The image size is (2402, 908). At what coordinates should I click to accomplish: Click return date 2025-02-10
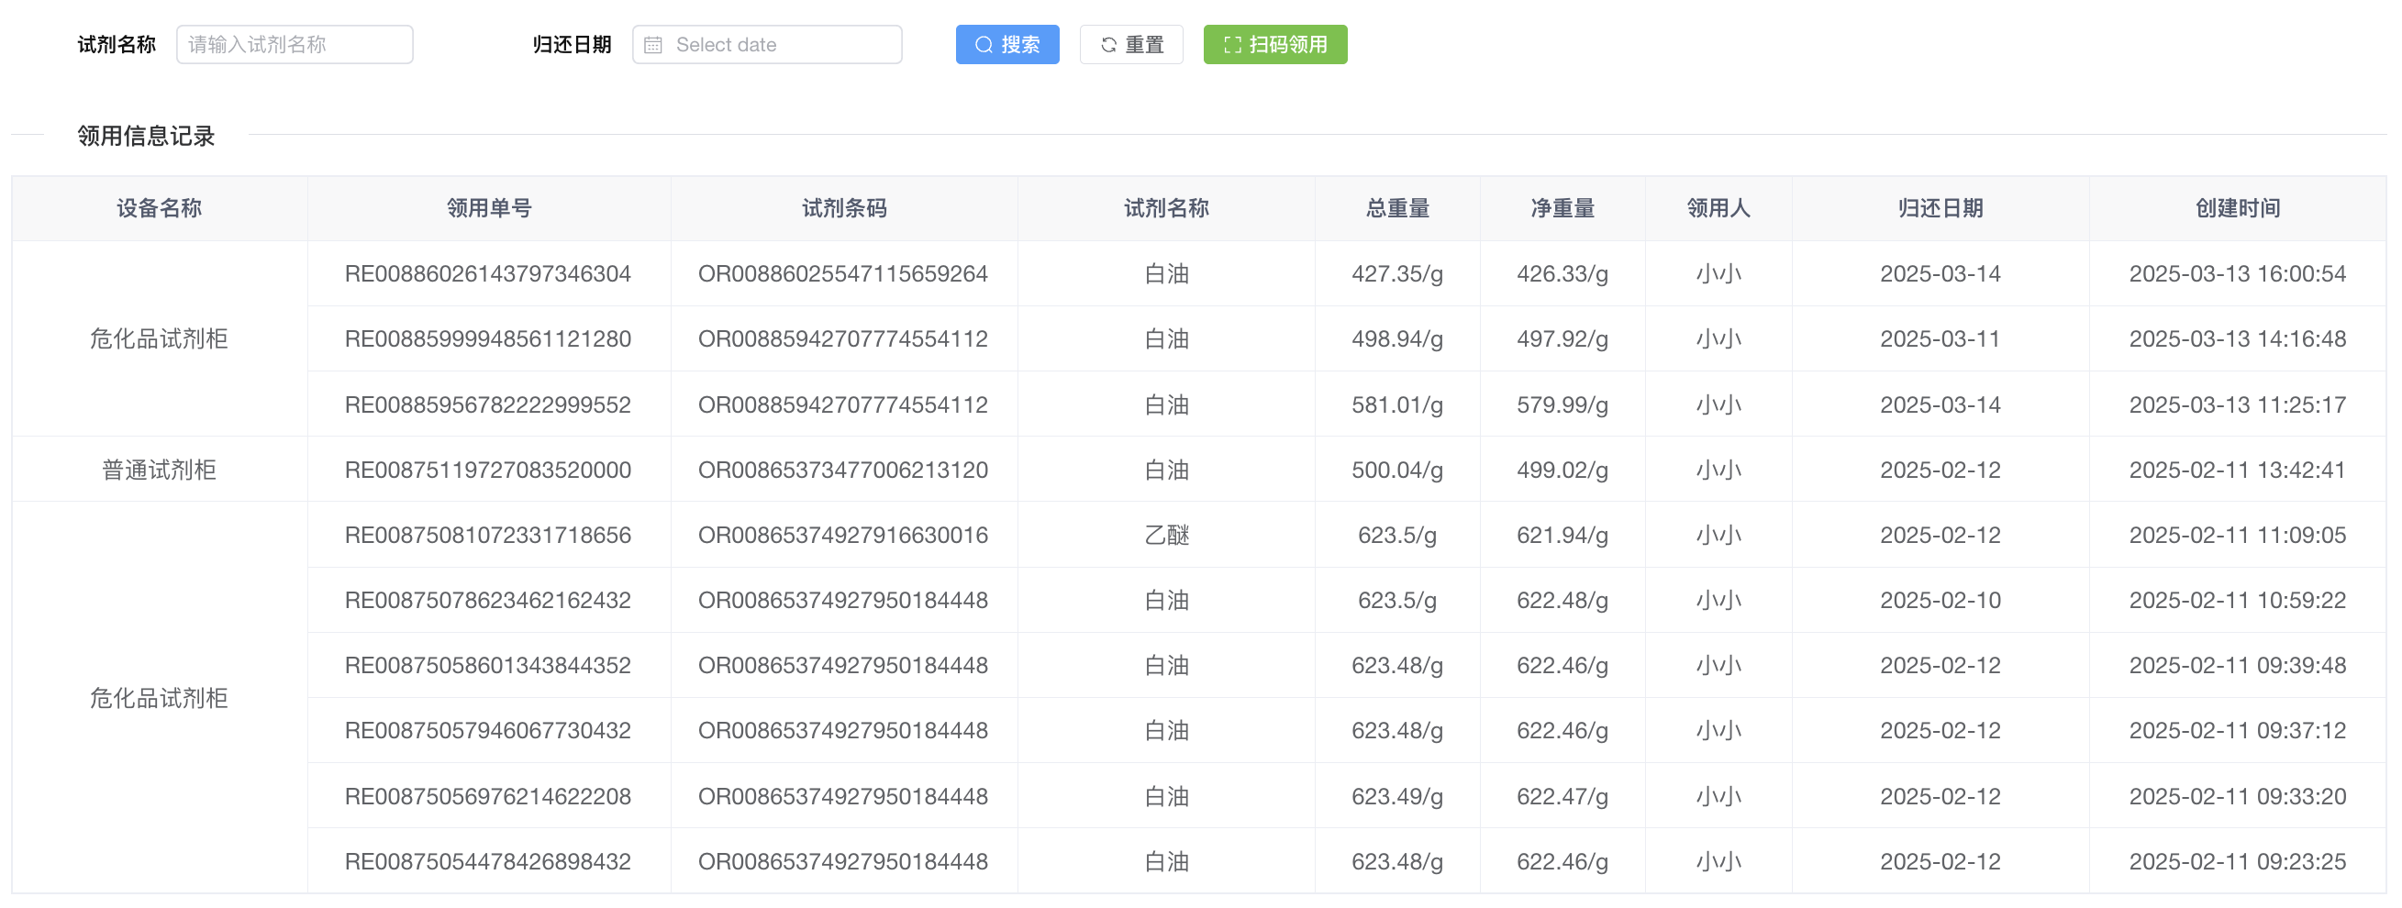click(1940, 601)
